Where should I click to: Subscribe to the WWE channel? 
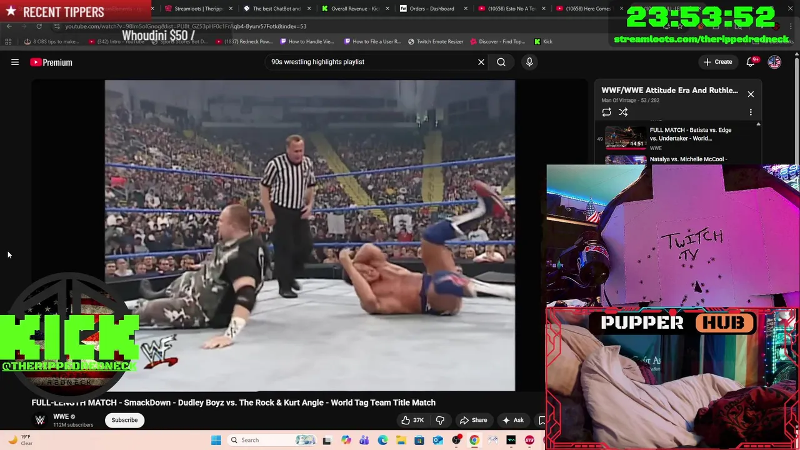pos(124,420)
